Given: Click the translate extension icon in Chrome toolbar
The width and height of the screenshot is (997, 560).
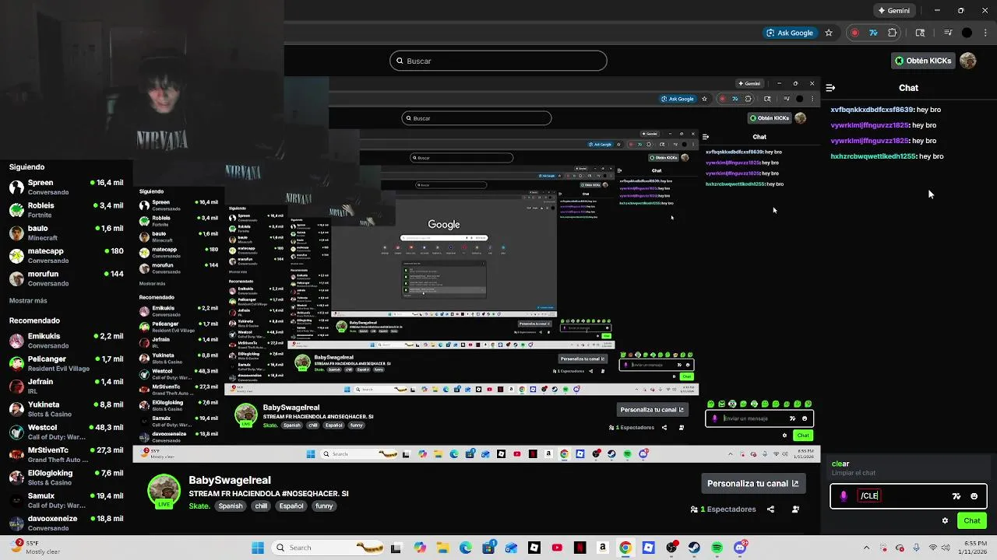Looking at the screenshot, I should pyautogui.click(x=873, y=33).
